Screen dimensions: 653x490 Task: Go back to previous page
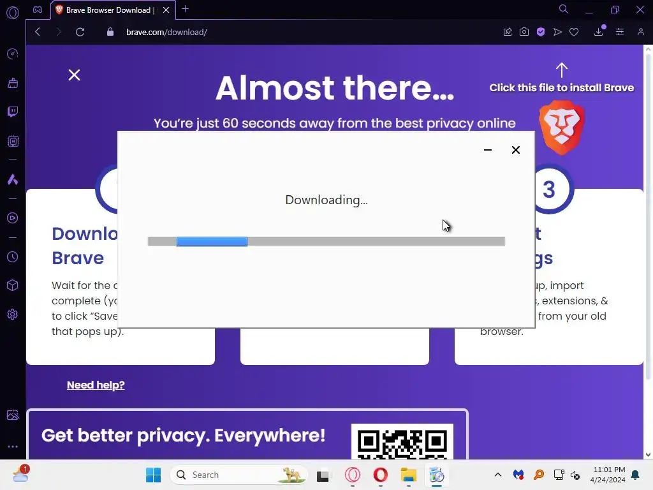38,32
